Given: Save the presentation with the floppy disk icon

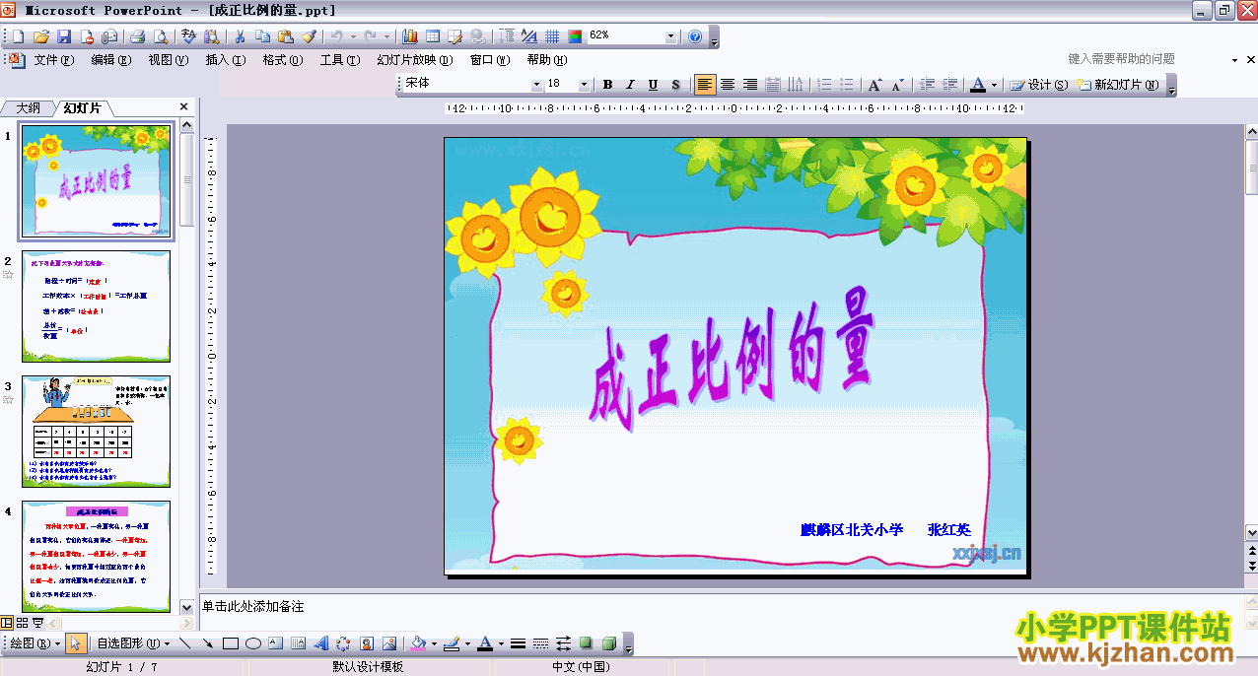Looking at the screenshot, I should [64, 36].
